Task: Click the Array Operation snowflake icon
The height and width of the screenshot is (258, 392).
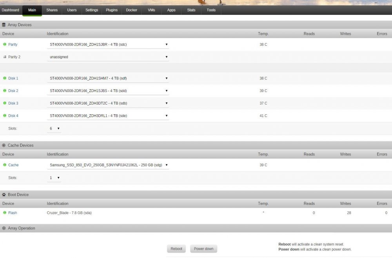Action: [x=4, y=228]
